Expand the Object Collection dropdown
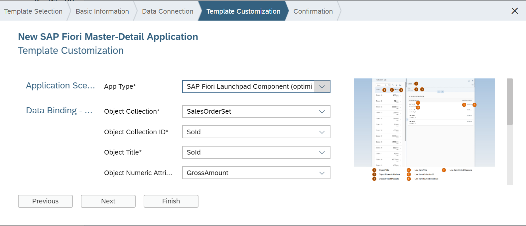Screen dimensions: 526x226 tap(322, 112)
